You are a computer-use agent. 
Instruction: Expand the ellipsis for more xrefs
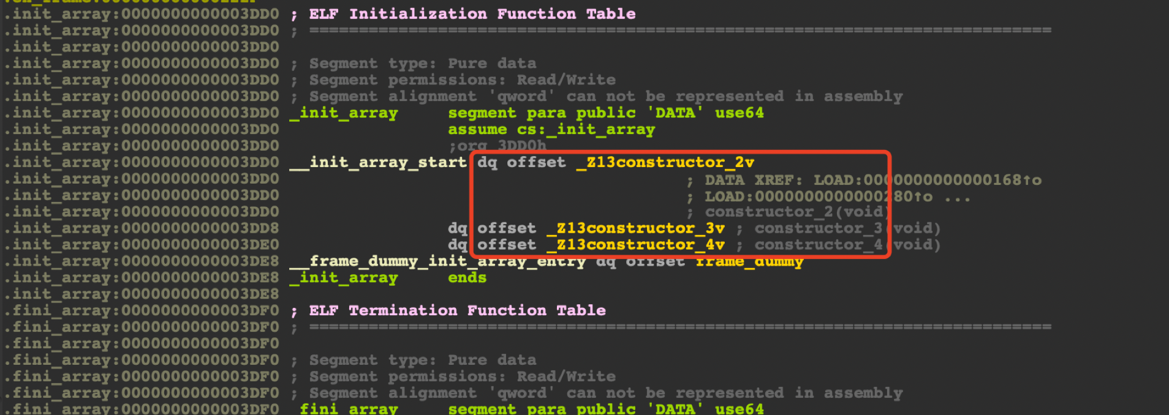957,196
